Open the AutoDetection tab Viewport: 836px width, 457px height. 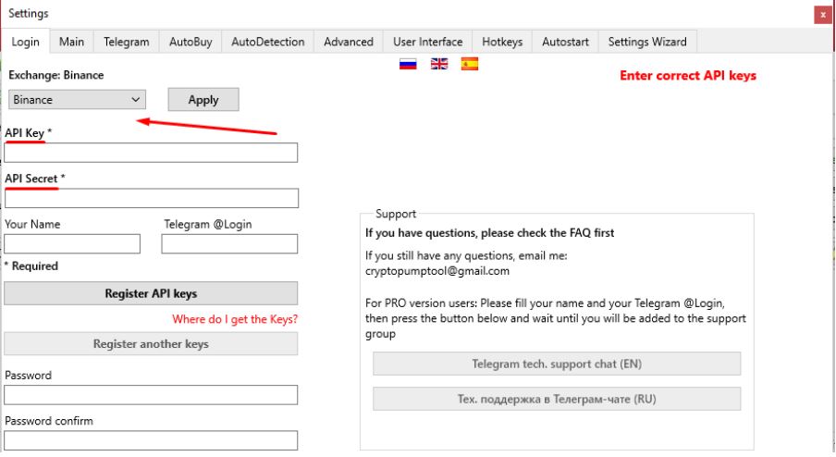(x=267, y=42)
